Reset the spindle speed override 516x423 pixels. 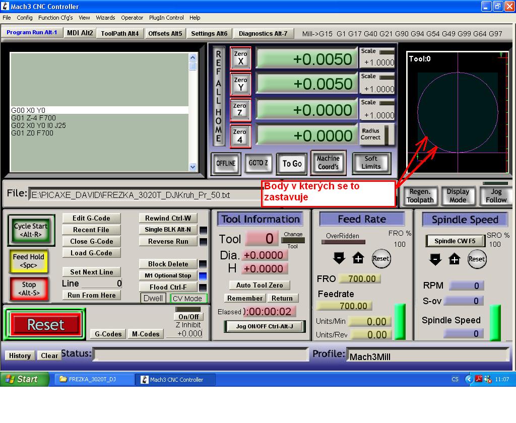[x=477, y=259]
